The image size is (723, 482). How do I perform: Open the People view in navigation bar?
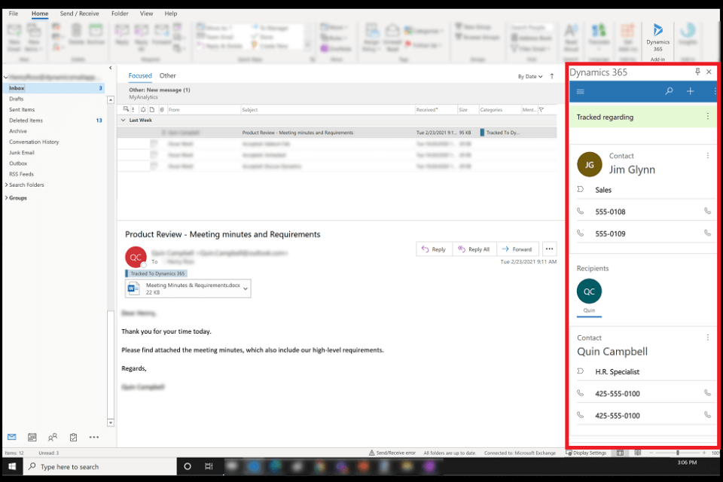coord(53,437)
